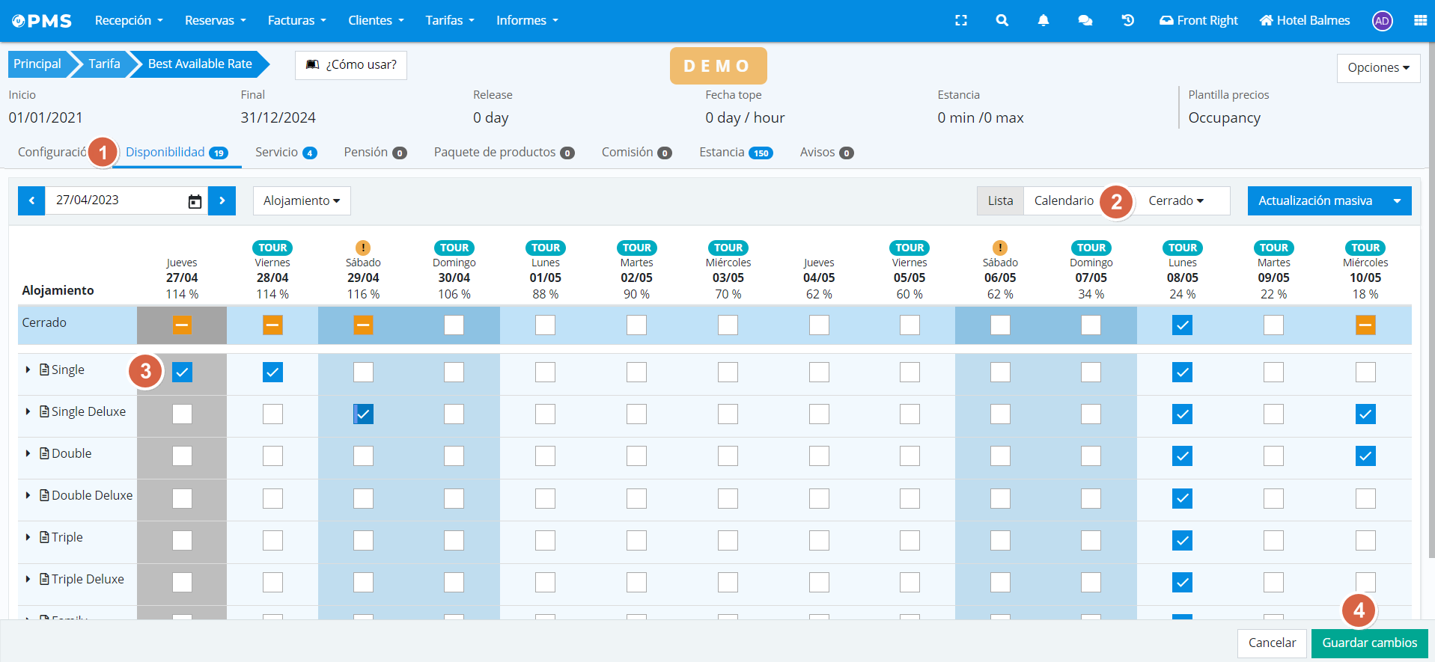Open the notifications bell
This screenshot has height=662, width=1435.
click(1043, 21)
